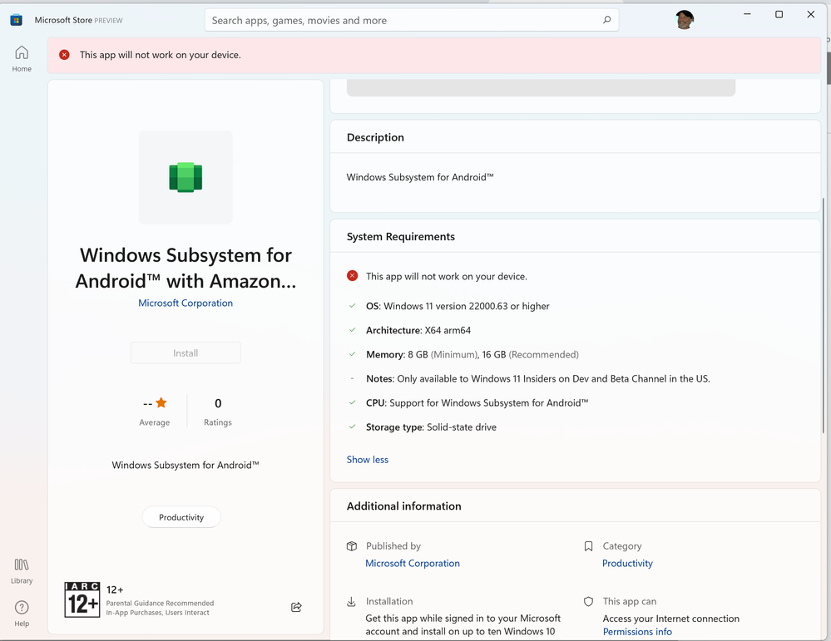Click the Windows Subsystem for Android app logo
Image resolution: width=831 pixels, height=641 pixels.
coord(185,177)
